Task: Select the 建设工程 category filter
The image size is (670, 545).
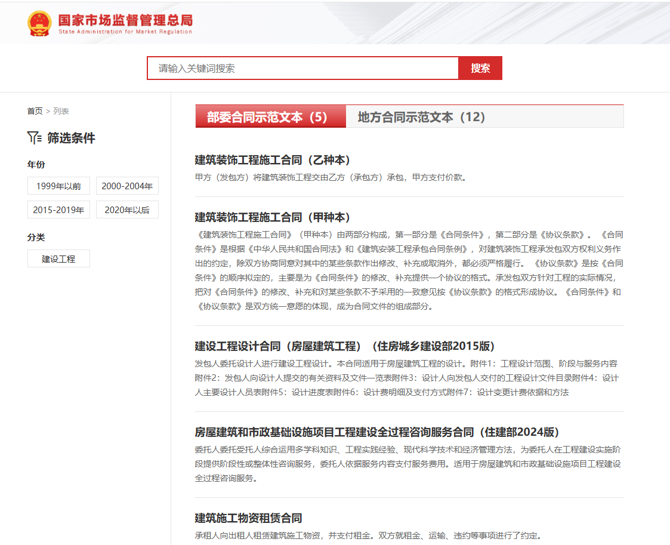Action: tap(58, 258)
